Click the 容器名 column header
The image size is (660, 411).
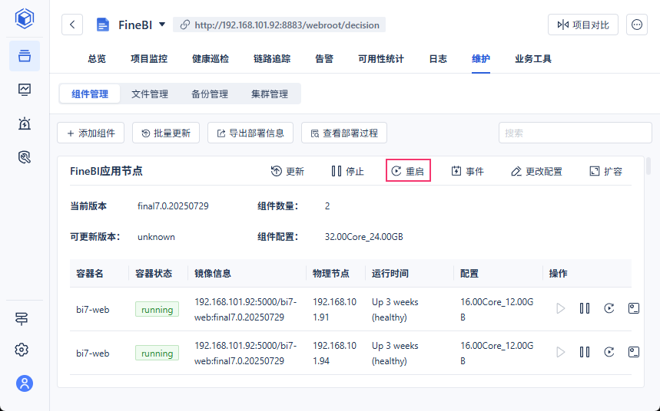coord(90,274)
